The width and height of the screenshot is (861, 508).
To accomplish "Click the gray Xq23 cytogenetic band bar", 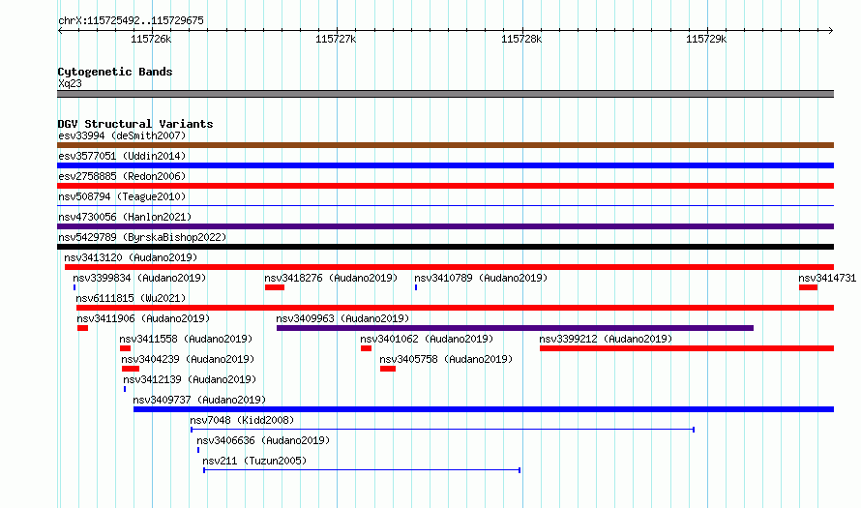I will (445, 94).
